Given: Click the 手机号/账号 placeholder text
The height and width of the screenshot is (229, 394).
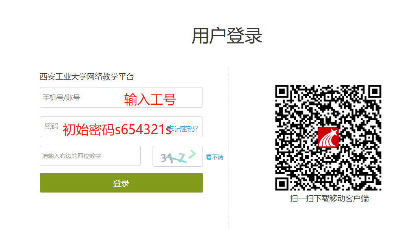Looking at the screenshot, I should 61,98.
